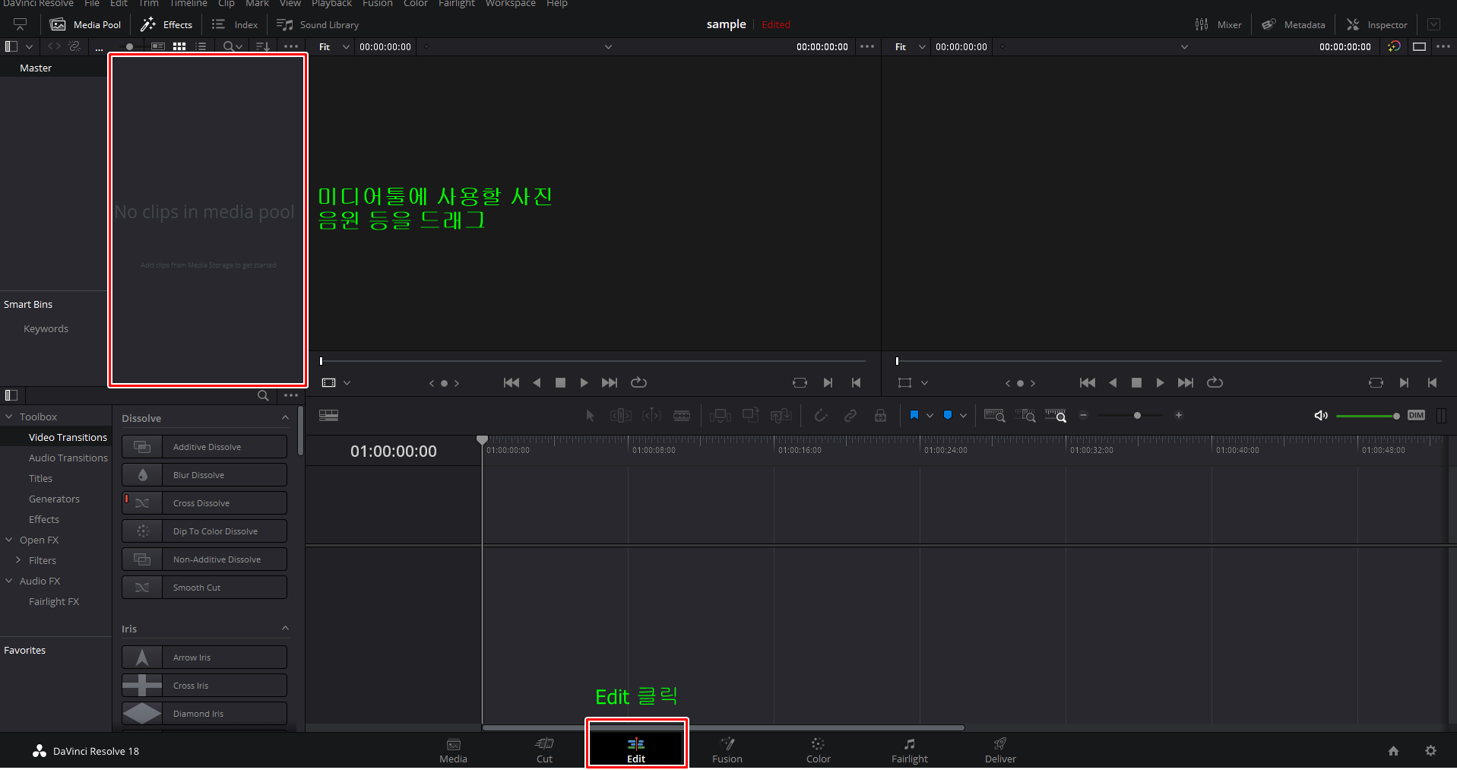Select the Cross Dissolve transition
This screenshot has height=770, width=1457.
pos(204,502)
